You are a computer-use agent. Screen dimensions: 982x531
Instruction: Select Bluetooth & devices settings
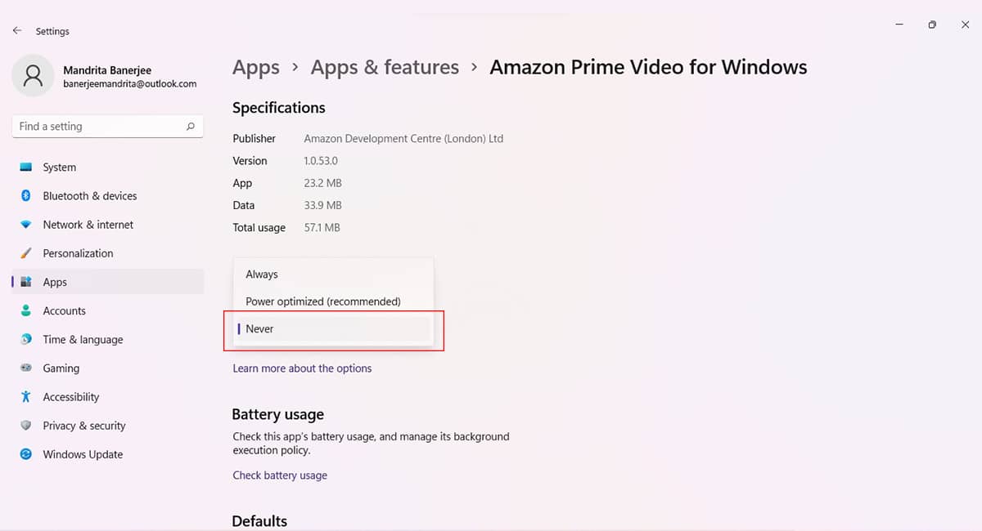pos(89,195)
